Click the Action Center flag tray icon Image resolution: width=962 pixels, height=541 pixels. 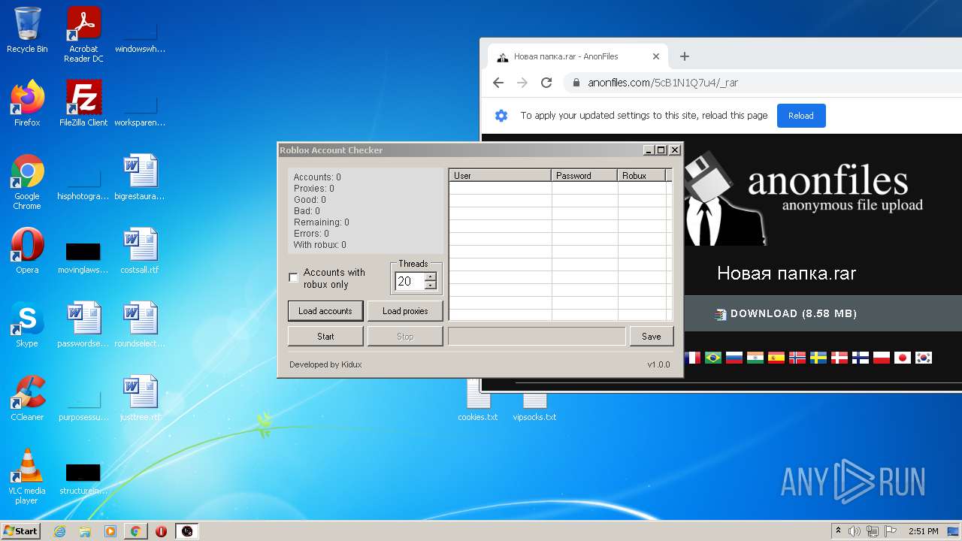(x=891, y=531)
